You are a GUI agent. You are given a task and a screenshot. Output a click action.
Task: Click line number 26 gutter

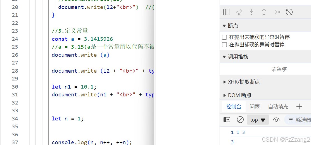point(15,55)
